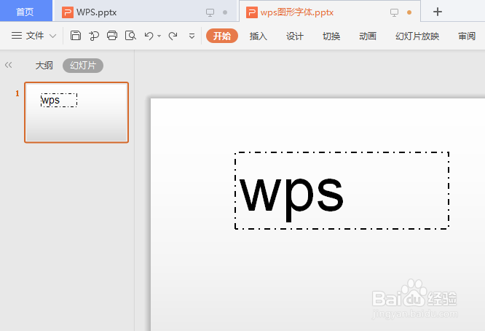
Task: Go to the 首页 home tab
Action: [25, 12]
